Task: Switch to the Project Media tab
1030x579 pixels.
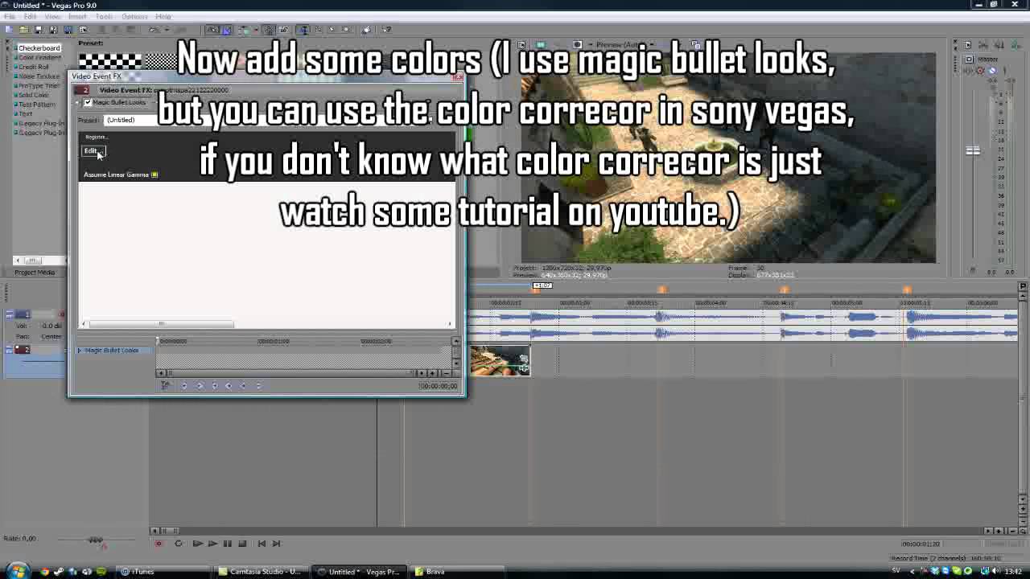Action: point(35,273)
